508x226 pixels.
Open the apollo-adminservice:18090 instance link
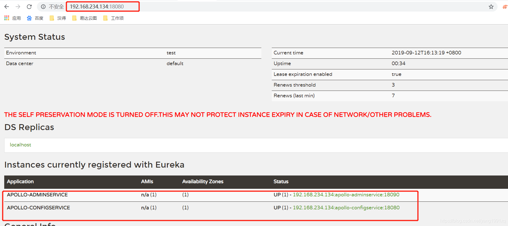(x=346, y=195)
